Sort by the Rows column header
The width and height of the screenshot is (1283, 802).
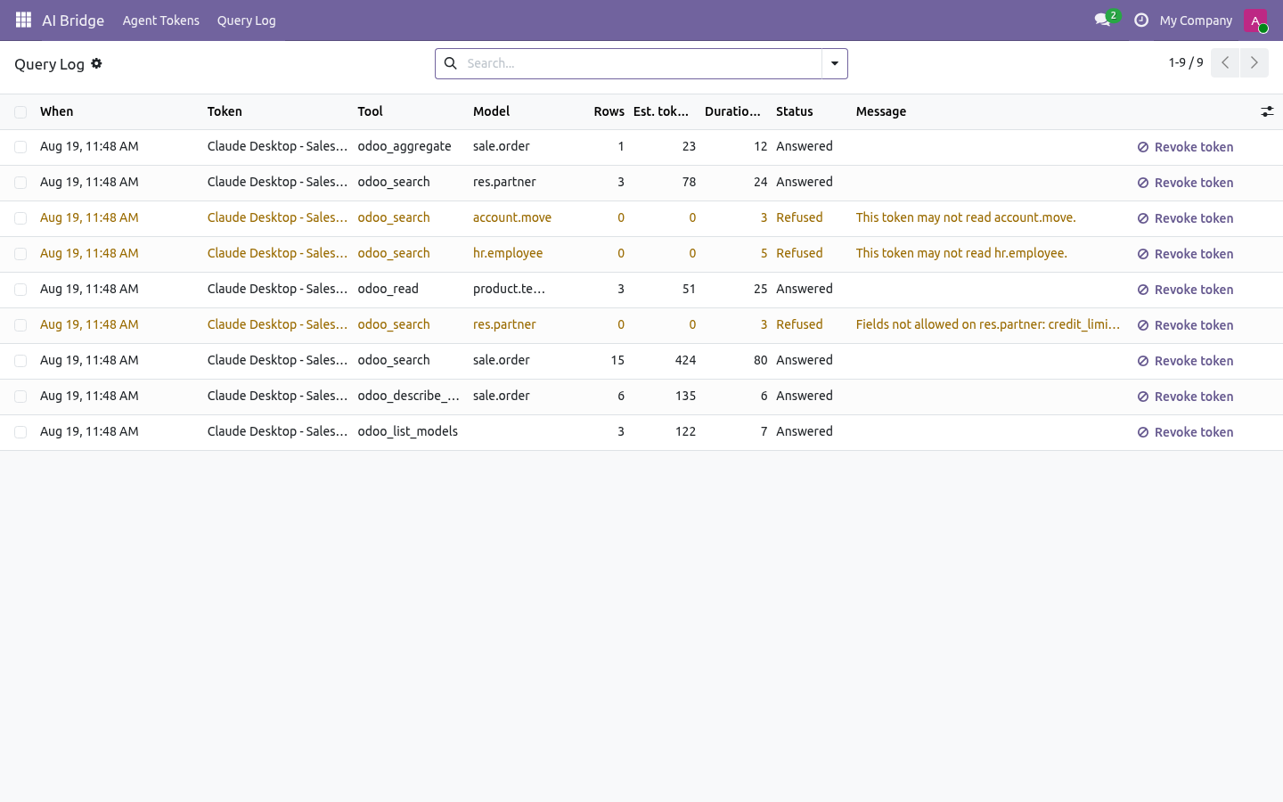(609, 111)
